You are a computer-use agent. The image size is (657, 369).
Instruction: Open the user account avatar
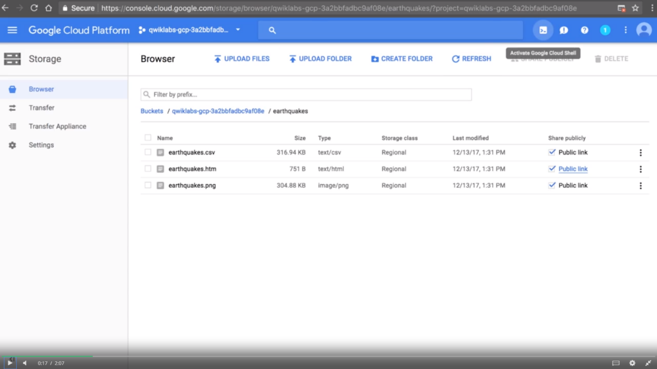point(644,30)
